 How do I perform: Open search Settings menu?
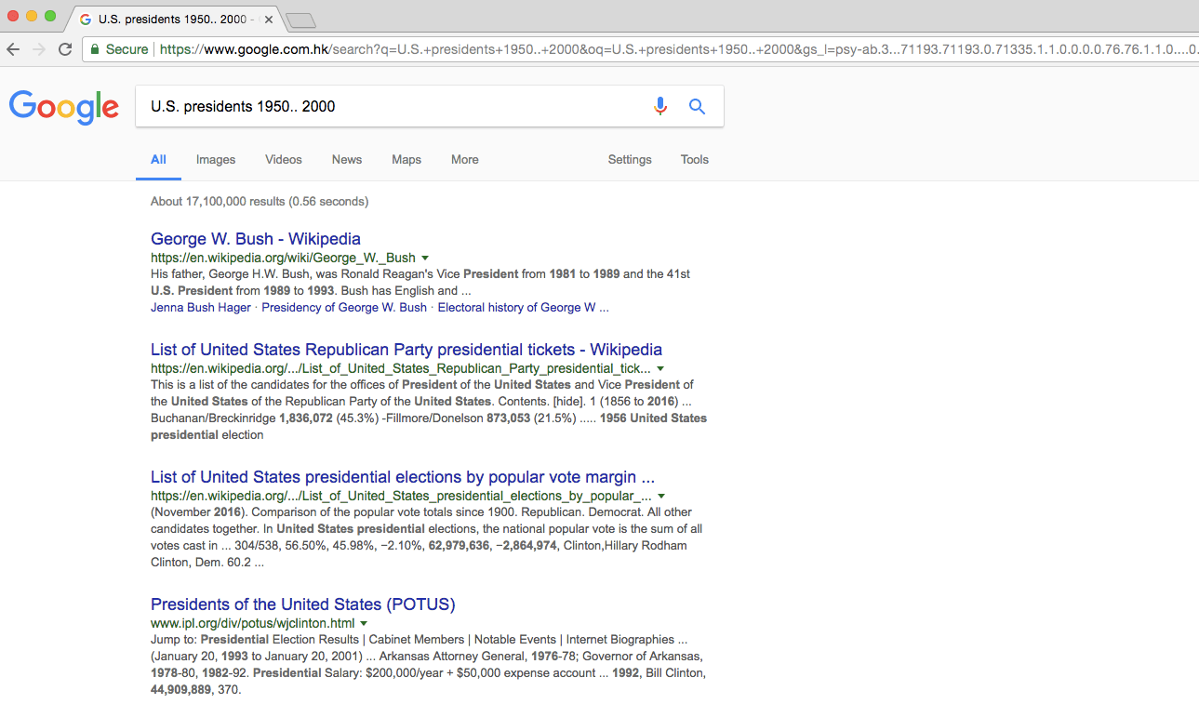coord(630,160)
